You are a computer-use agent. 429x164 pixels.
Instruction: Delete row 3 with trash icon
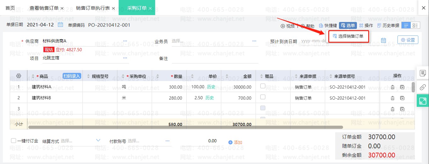pyautogui.click(x=392, y=109)
